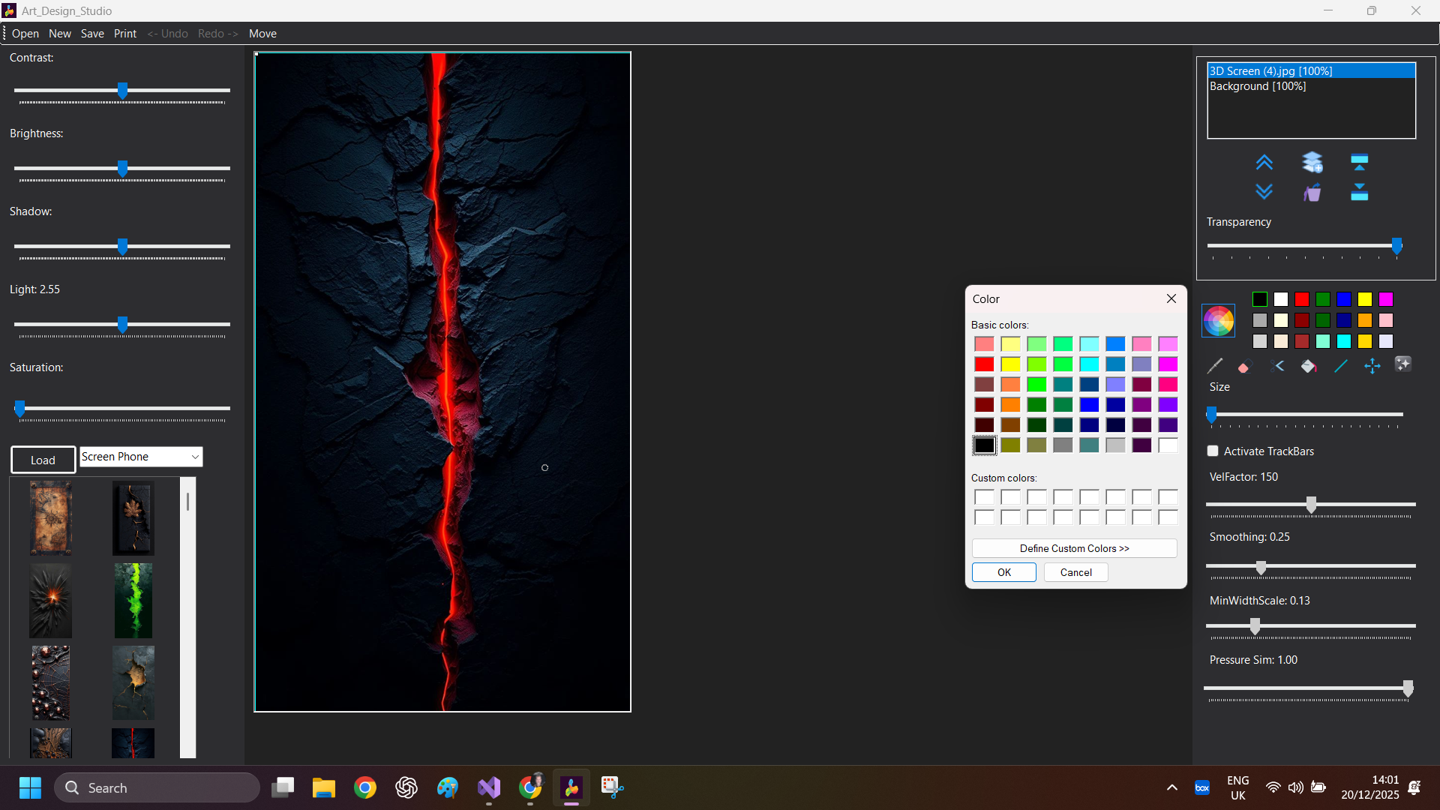
Task: Pick the red swatch in Basic colors
Action: (984, 364)
